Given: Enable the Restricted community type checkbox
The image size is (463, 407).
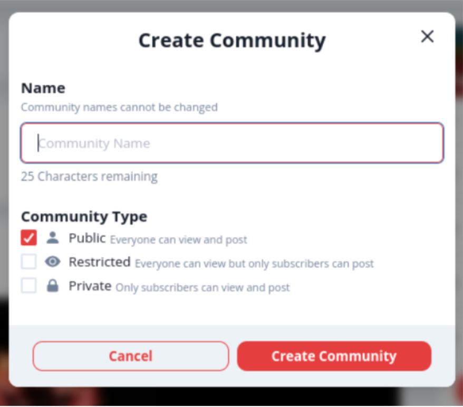Looking at the screenshot, I should coord(29,261).
